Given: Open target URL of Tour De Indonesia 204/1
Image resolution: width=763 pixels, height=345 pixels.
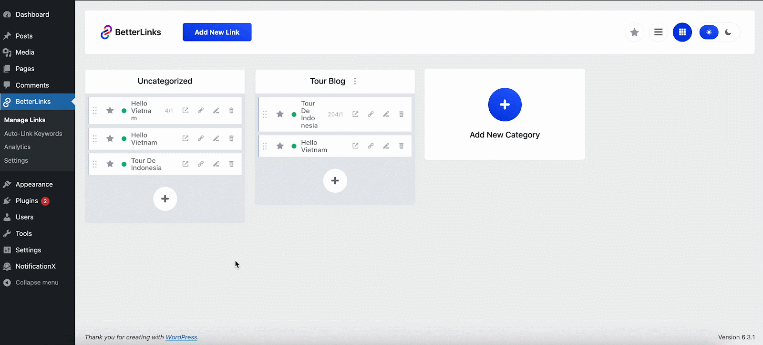Looking at the screenshot, I should [355, 115].
